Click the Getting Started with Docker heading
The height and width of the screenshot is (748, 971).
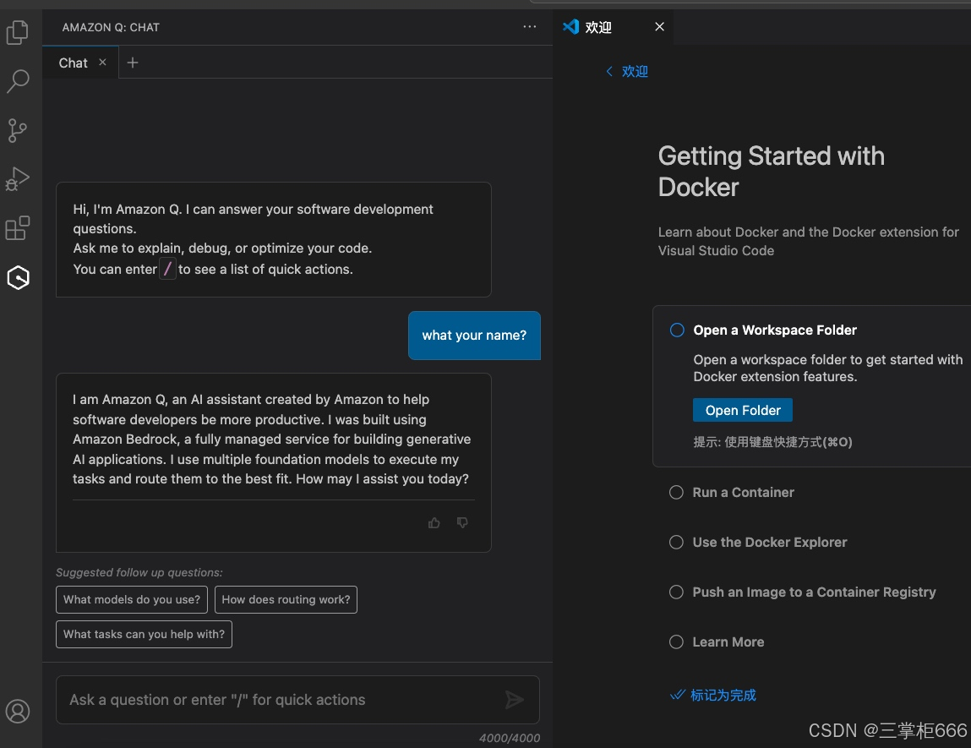click(x=772, y=172)
